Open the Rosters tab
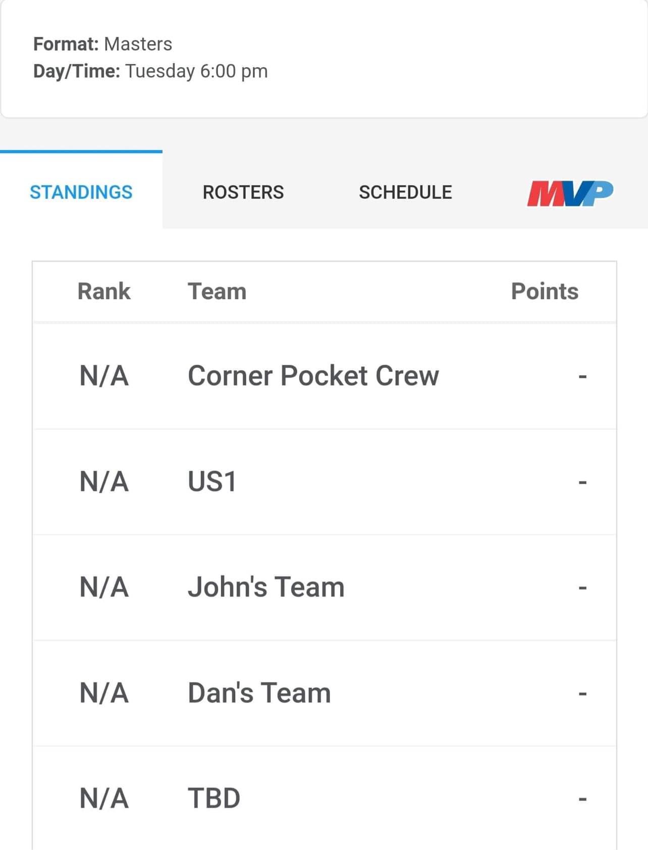Viewport: 648px width, 850px height. pos(243,193)
